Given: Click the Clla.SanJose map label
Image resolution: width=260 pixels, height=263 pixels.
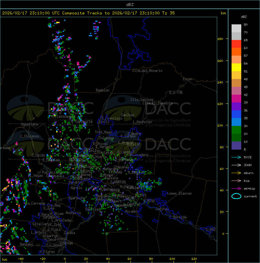Looking at the screenshot, I should click(142, 100).
